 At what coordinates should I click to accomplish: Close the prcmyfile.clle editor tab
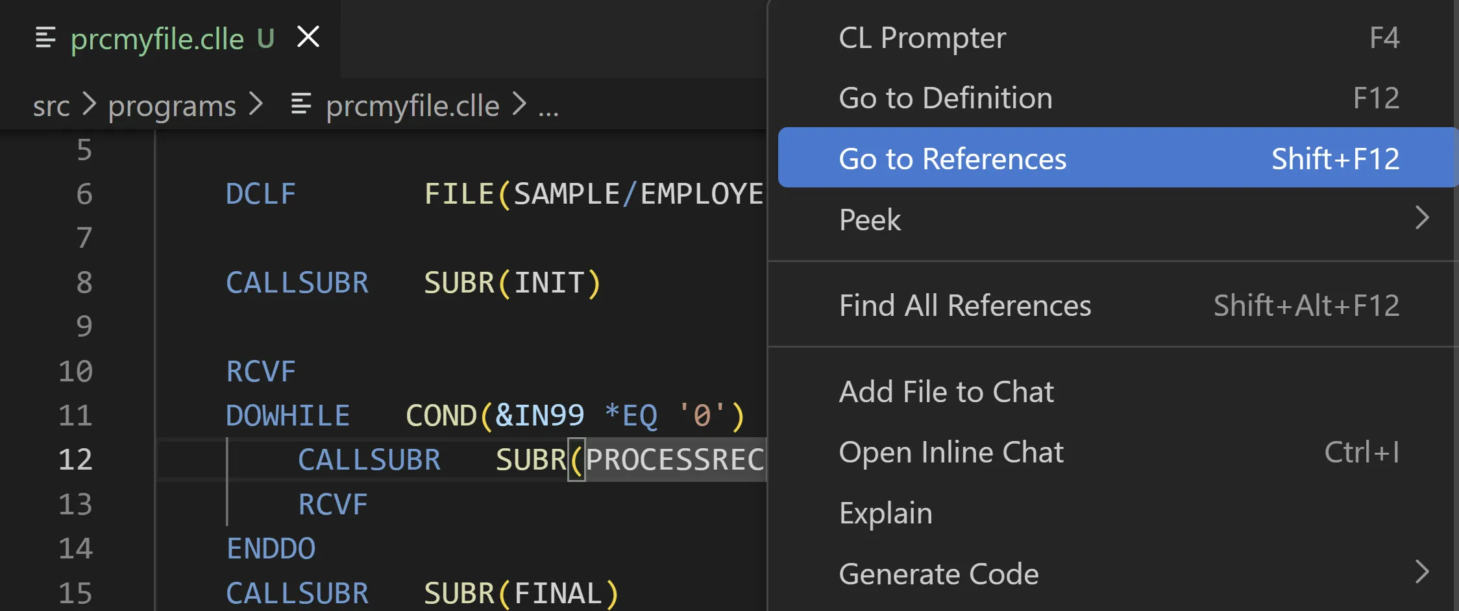pos(308,37)
